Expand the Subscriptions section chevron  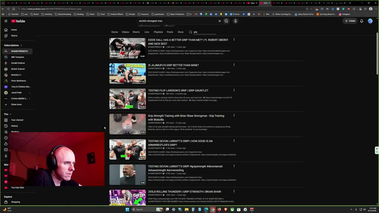pos(21,45)
